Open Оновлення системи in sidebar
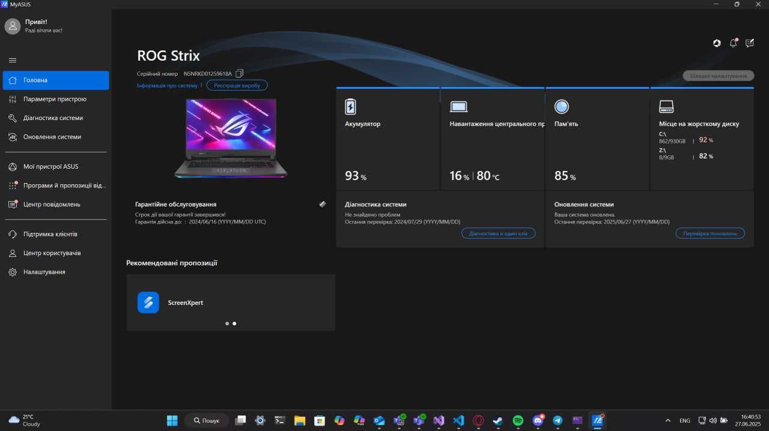This screenshot has height=431, width=769. [x=56, y=137]
